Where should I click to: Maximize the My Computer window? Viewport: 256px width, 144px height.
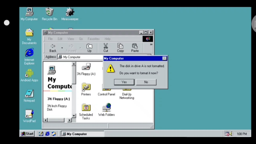point(146,33)
